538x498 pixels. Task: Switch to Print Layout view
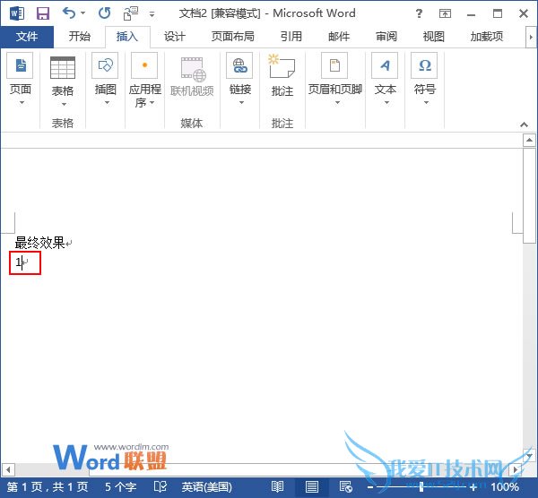311,486
